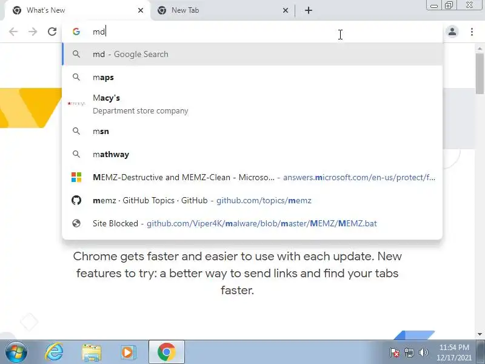485x364 pixels.
Task: Open the Windows Start menu
Action: click(x=16, y=352)
